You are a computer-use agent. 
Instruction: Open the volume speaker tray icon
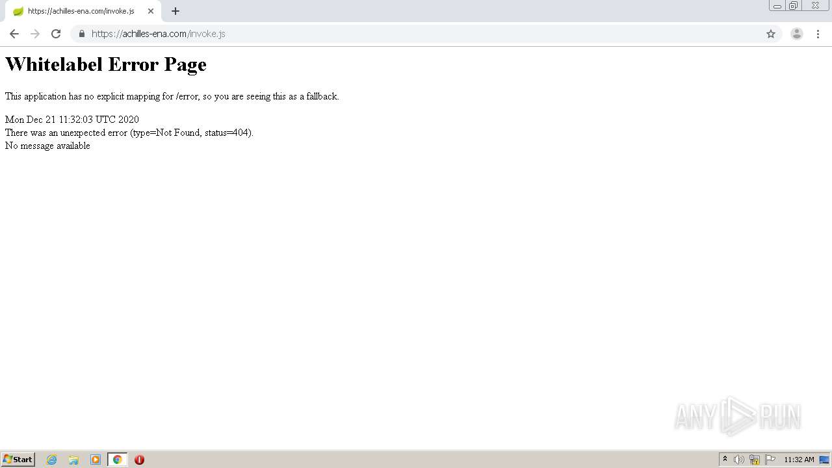(739, 460)
